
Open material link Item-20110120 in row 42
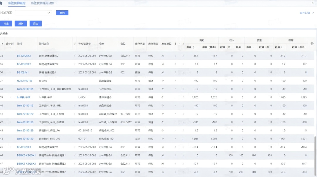[25, 122]
